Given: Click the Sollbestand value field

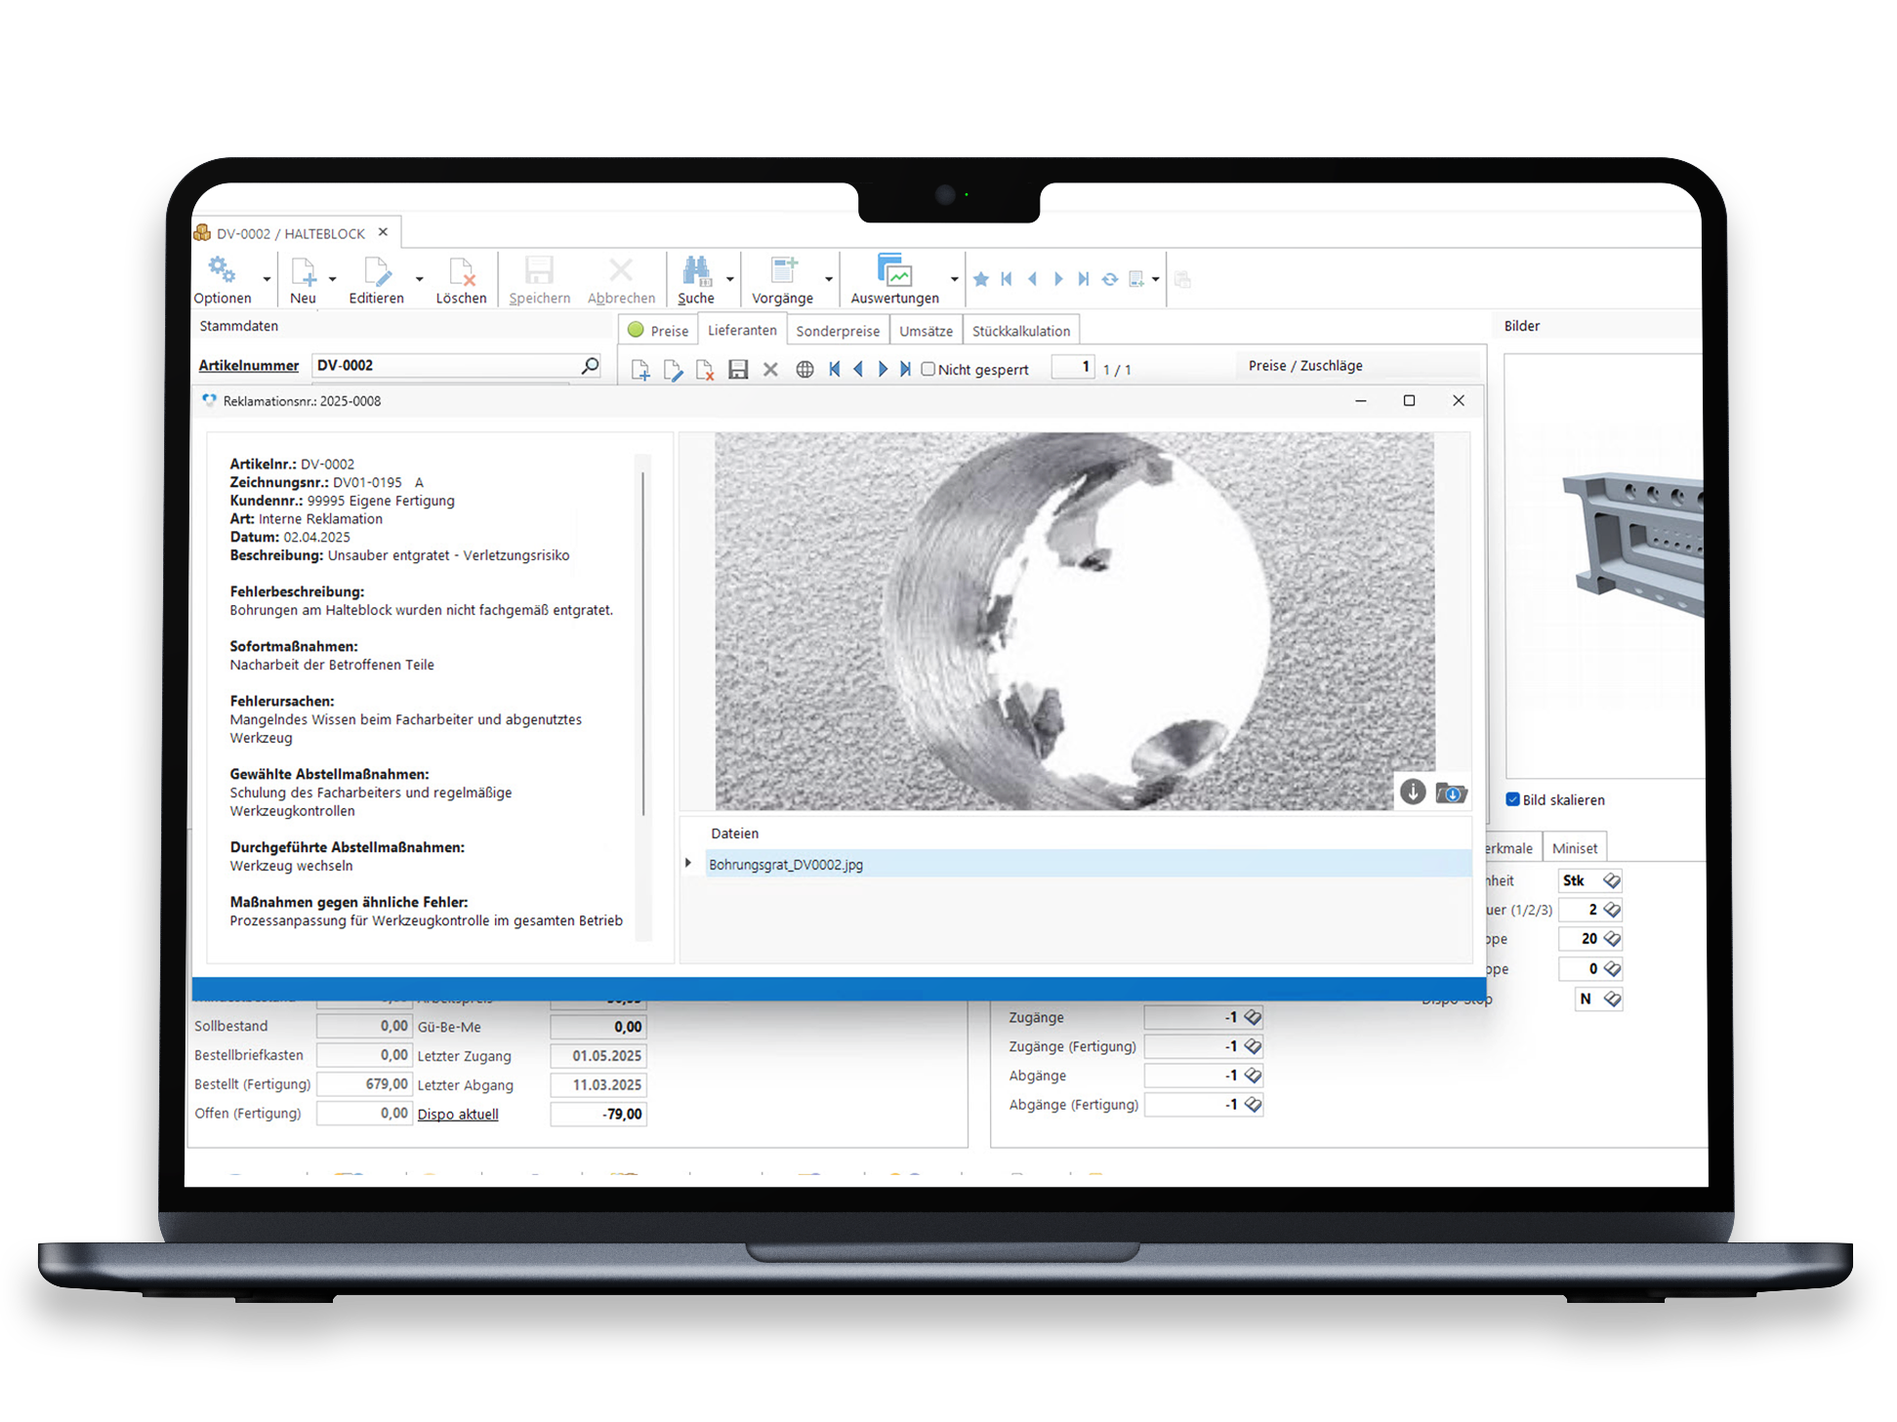Looking at the screenshot, I should click(x=364, y=1026).
